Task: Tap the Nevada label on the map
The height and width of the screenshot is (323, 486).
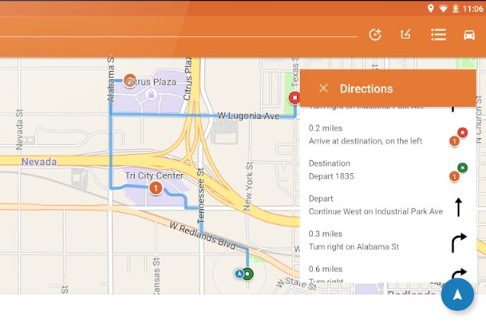Action: [x=38, y=162]
